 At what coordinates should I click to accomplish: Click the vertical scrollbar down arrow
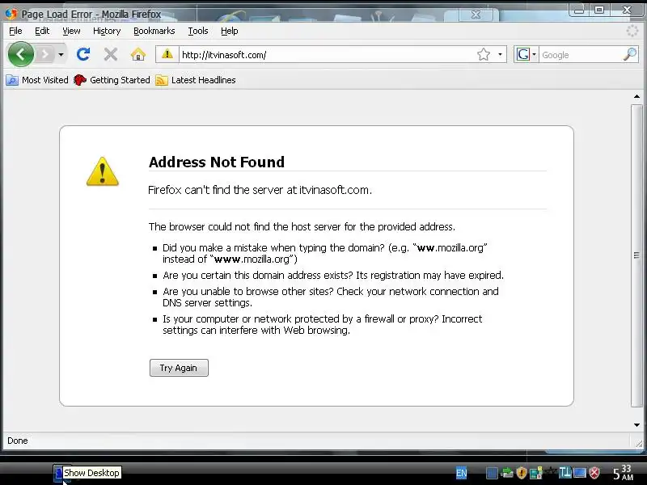(x=636, y=425)
